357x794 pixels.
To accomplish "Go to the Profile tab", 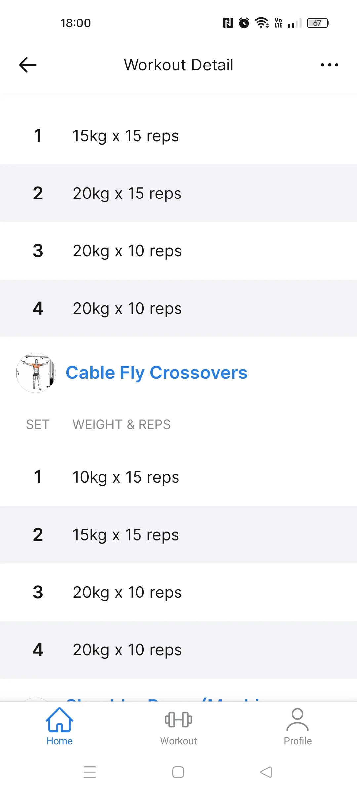I will (x=297, y=727).
